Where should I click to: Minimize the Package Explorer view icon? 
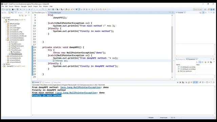coord(26,13)
